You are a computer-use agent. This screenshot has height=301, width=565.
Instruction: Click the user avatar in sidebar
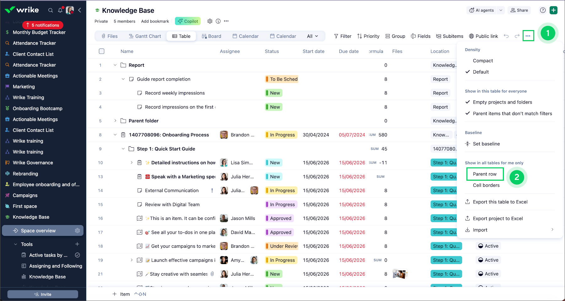coord(70,10)
